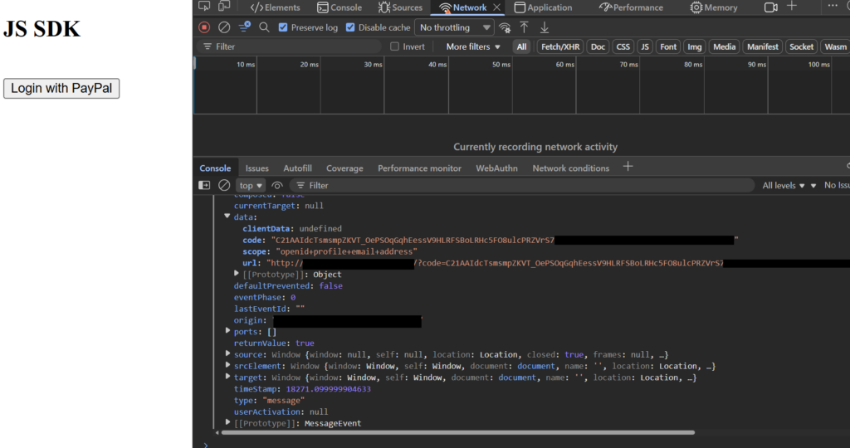Click the console horizontal scrollbar

point(457,432)
